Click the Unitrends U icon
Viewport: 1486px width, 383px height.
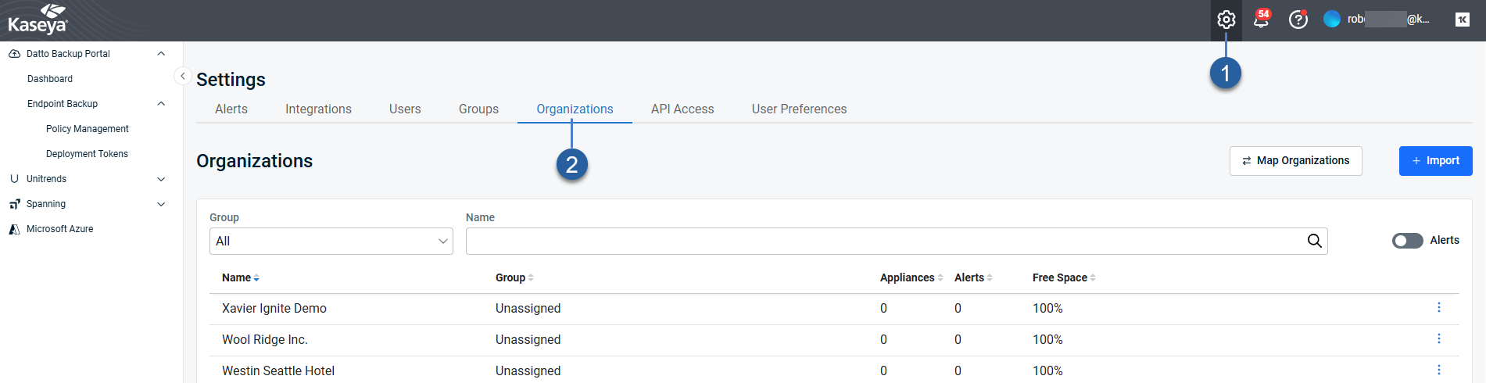14,179
